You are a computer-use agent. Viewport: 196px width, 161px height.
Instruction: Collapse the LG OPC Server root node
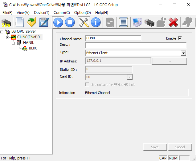(2, 32)
